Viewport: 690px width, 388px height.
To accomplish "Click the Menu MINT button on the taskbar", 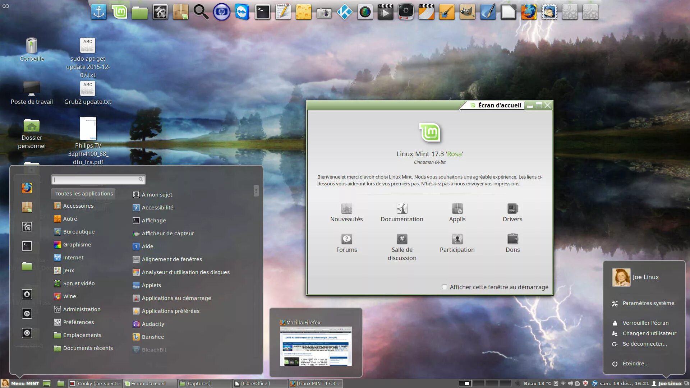I will (20, 383).
